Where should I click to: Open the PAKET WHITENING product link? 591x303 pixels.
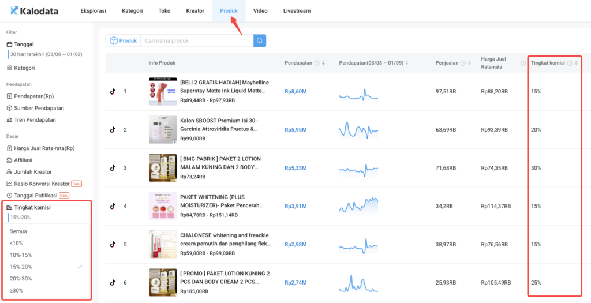pos(222,201)
